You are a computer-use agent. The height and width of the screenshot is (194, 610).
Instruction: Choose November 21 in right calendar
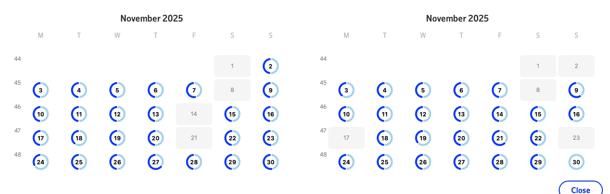point(500,138)
